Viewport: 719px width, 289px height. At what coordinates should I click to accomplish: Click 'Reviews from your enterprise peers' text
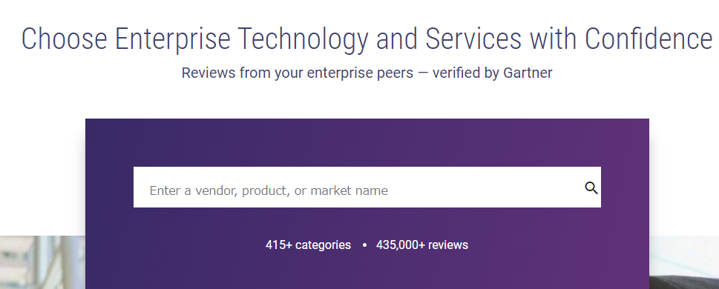(297, 73)
